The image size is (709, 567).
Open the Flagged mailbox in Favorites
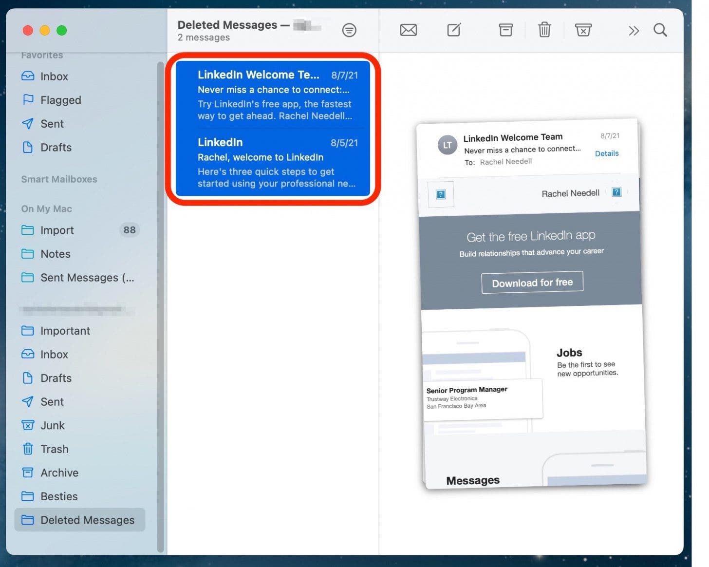60,100
